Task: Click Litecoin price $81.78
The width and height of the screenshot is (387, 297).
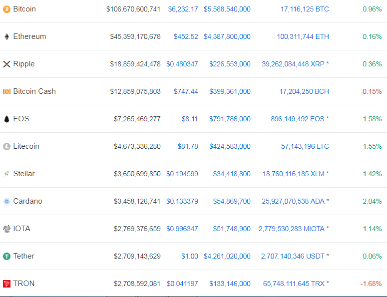Action: tap(188, 147)
